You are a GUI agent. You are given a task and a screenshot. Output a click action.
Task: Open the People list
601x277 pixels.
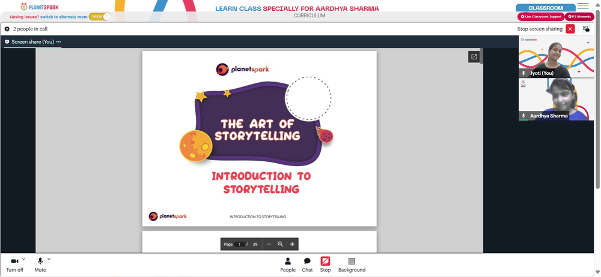coord(288,265)
